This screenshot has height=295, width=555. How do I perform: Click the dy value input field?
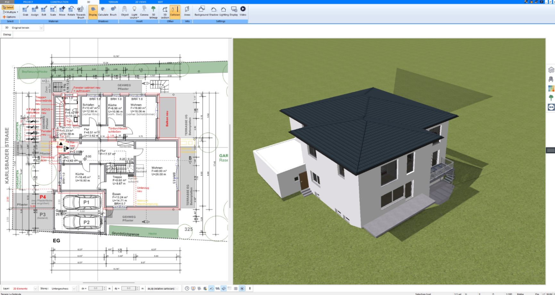[129, 288]
